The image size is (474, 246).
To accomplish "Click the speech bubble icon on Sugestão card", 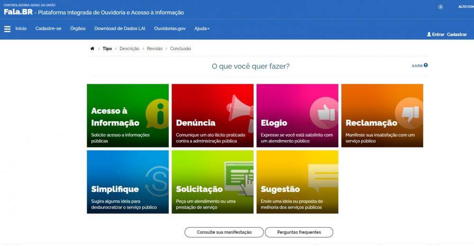I will (x=323, y=177).
